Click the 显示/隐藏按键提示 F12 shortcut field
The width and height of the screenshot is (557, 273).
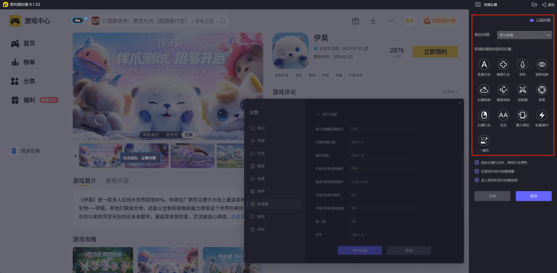coord(381,129)
